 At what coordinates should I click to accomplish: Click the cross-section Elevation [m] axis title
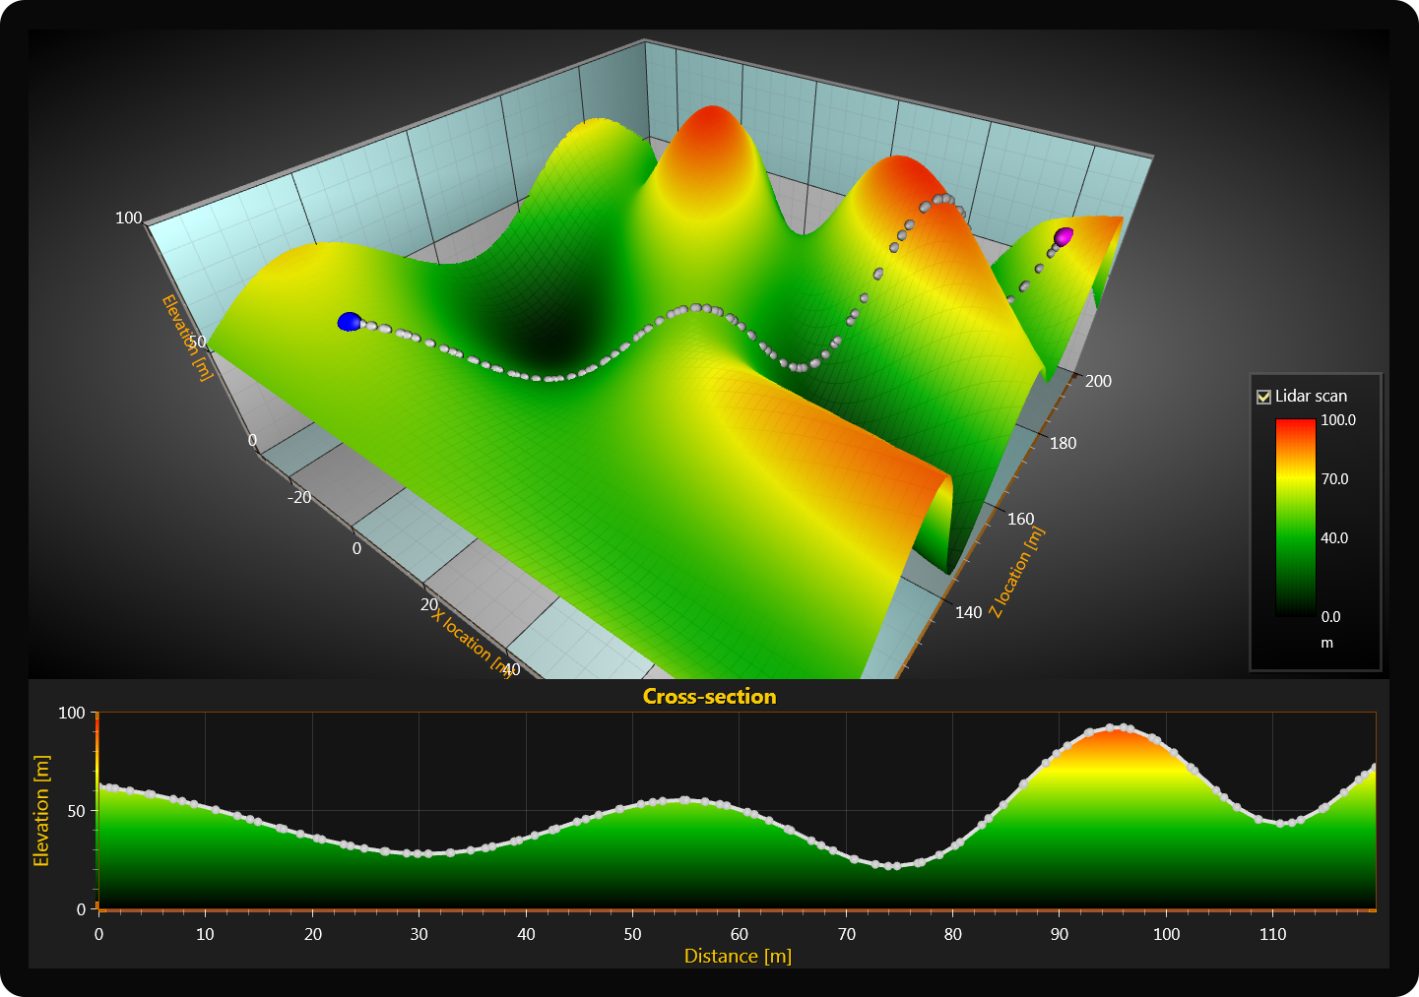coord(41,811)
